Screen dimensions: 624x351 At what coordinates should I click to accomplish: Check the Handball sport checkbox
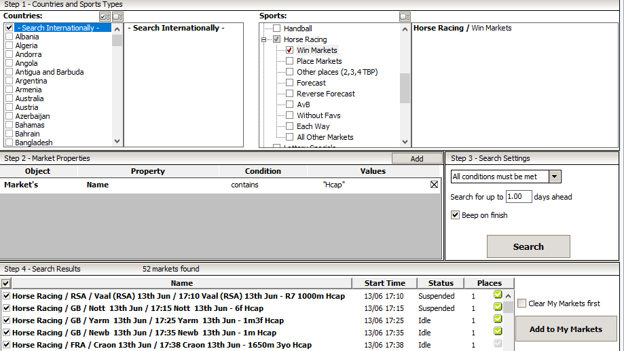pyautogui.click(x=276, y=29)
